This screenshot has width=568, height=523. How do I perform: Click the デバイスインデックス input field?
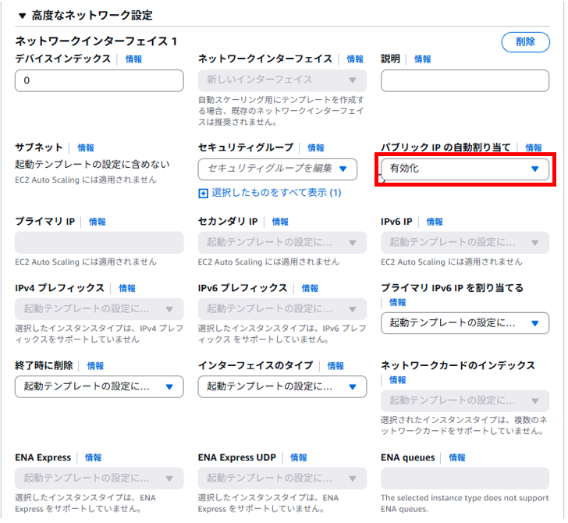[x=99, y=80]
